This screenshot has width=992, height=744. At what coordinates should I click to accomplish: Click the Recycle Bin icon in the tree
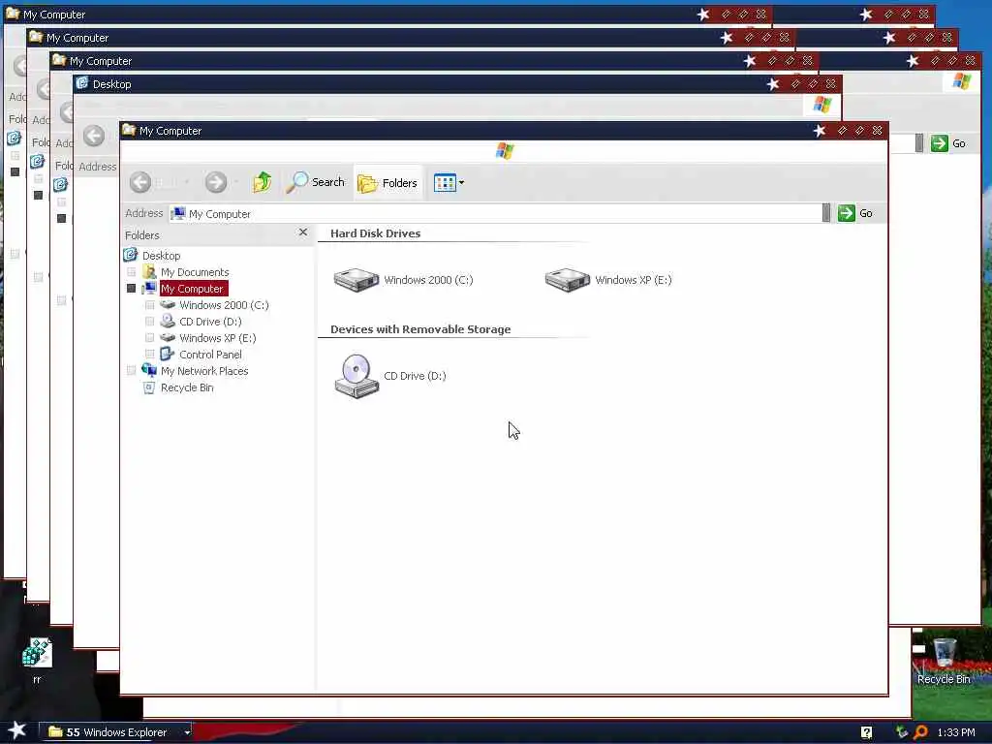[149, 387]
